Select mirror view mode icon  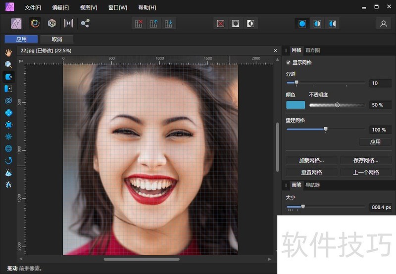coord(332,24)
